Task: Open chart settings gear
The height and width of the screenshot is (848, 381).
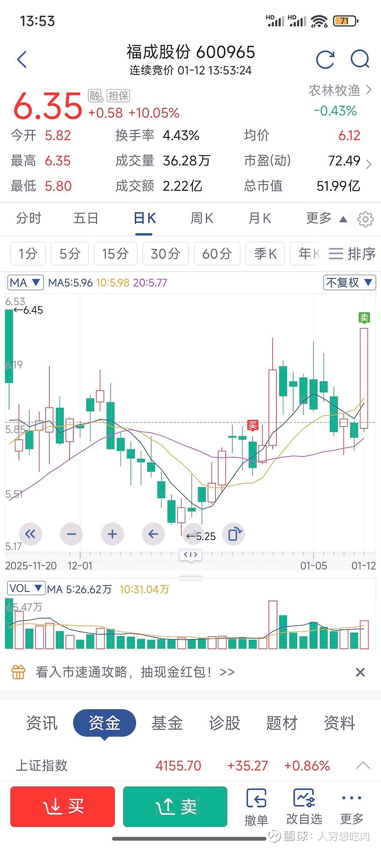Action: tap(365, 219)
